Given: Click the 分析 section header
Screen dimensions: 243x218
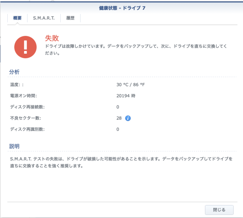Looking at the screenshot, I should click(x=15, y=72).
